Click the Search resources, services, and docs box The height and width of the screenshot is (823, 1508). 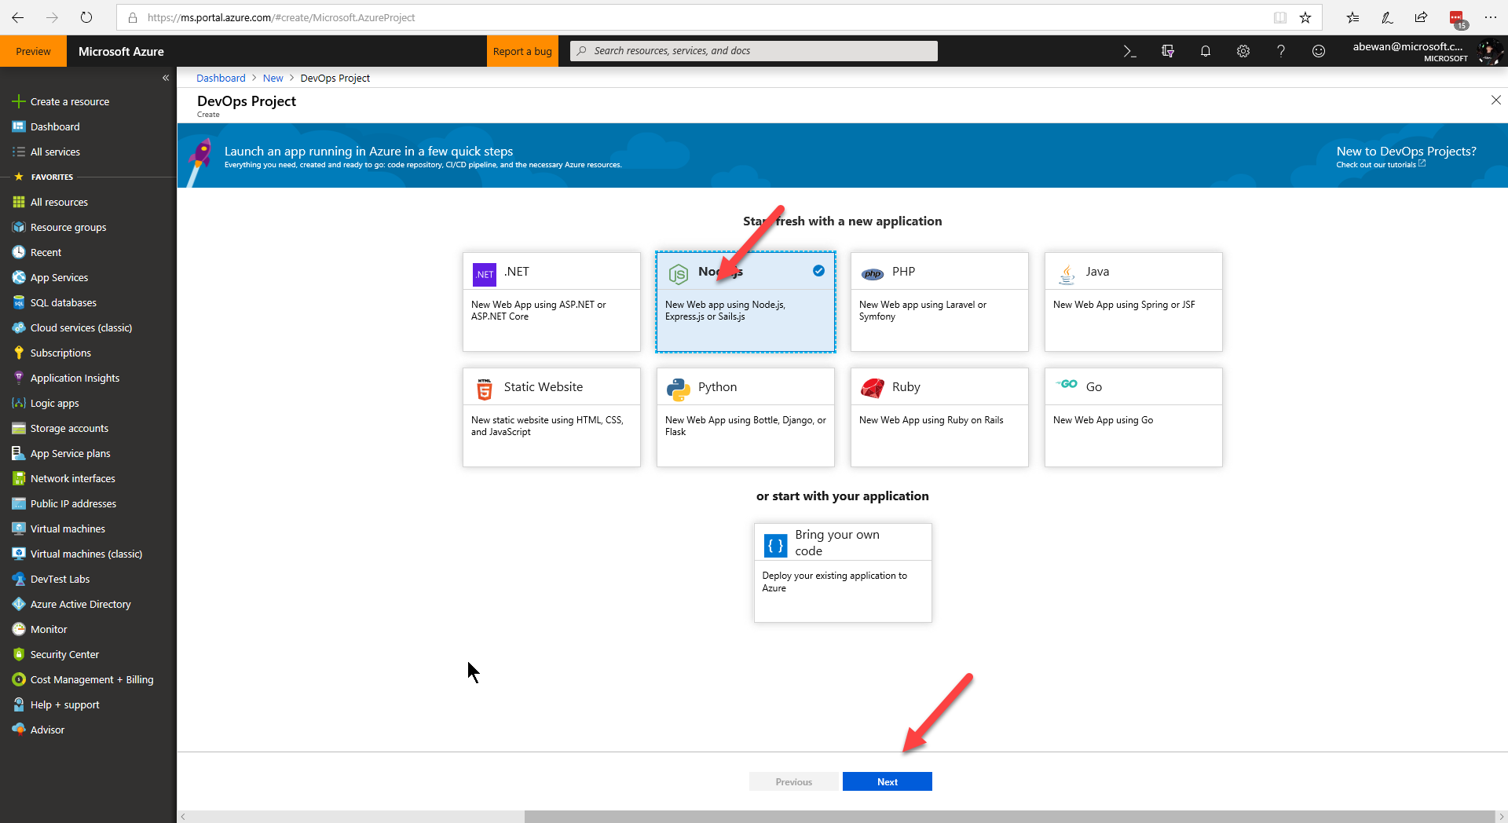click(754, 51)
